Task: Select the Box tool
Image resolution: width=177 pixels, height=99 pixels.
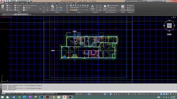Action: (x=25, y=10)
